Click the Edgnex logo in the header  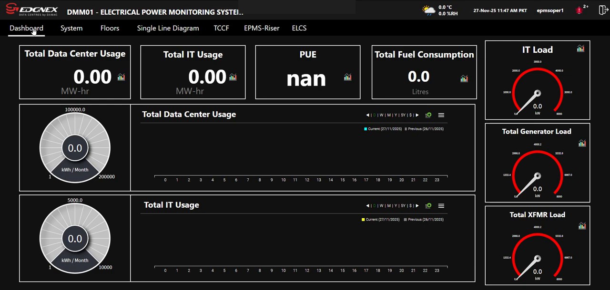click(x=31, y=10)
